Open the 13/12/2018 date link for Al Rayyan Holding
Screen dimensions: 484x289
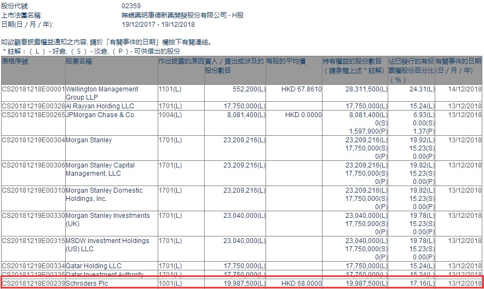464,106
